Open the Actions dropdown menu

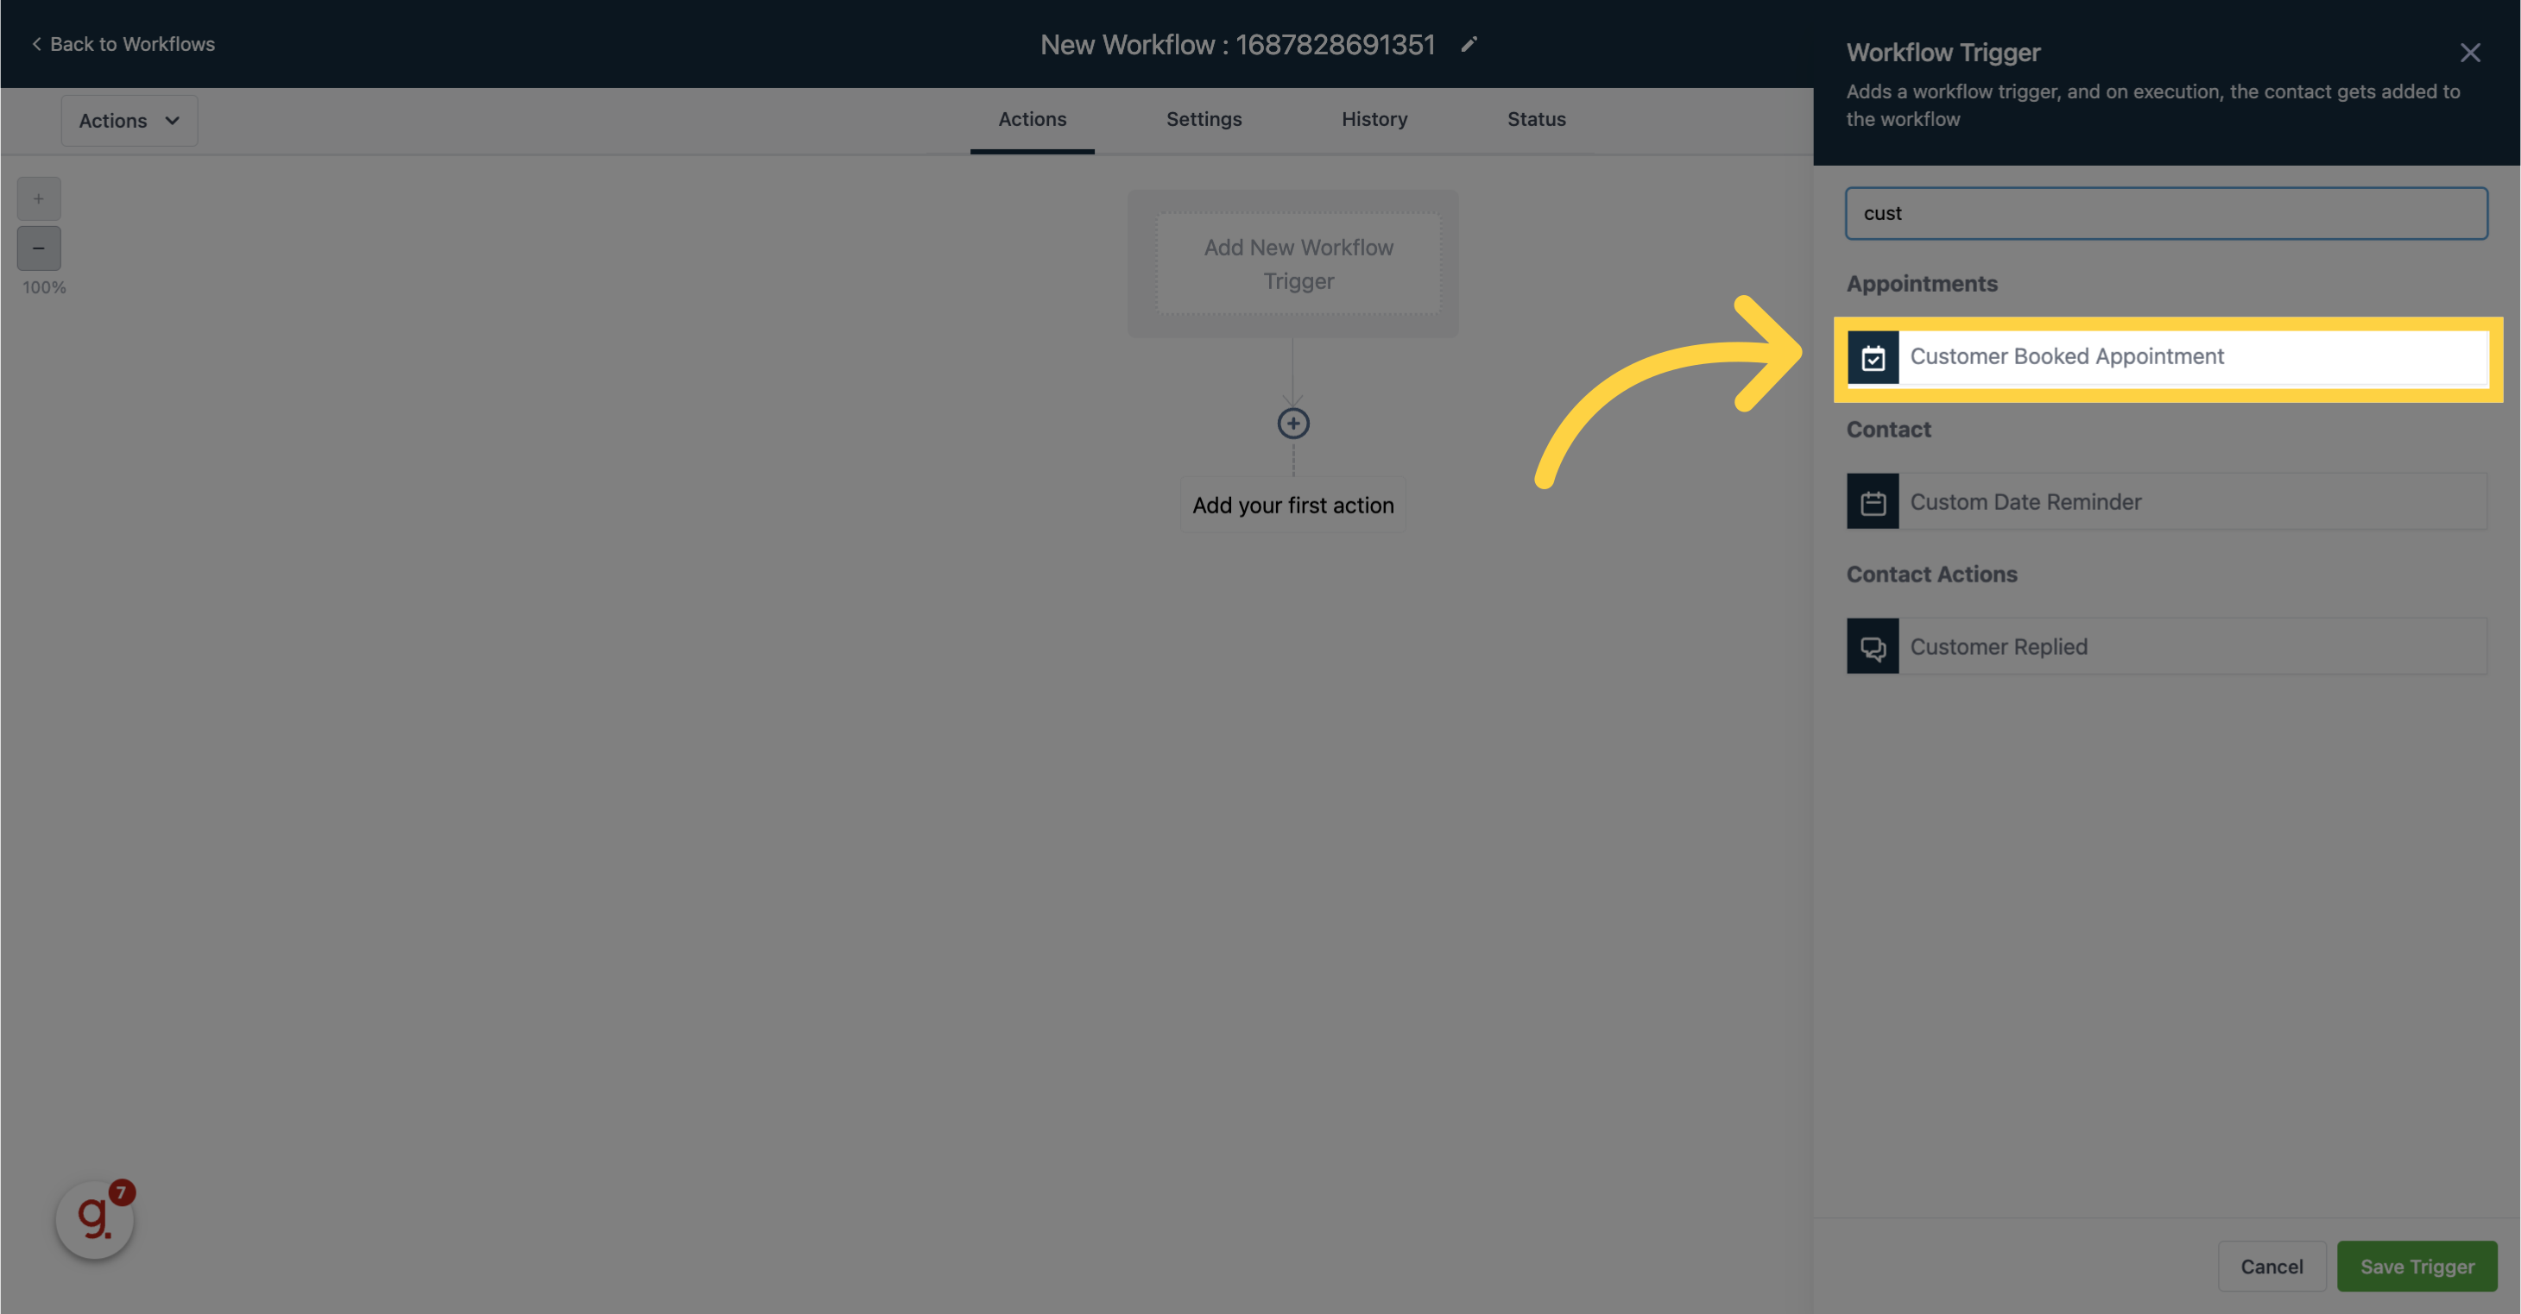click(130, 120)
